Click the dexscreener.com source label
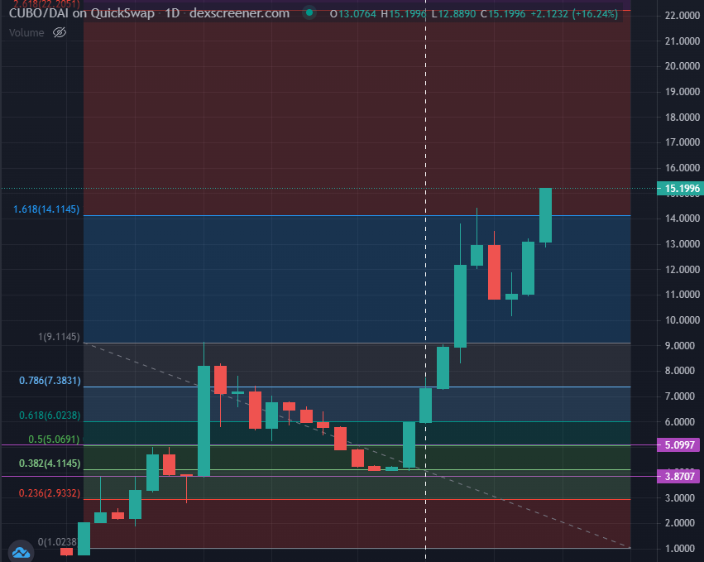 239,13
